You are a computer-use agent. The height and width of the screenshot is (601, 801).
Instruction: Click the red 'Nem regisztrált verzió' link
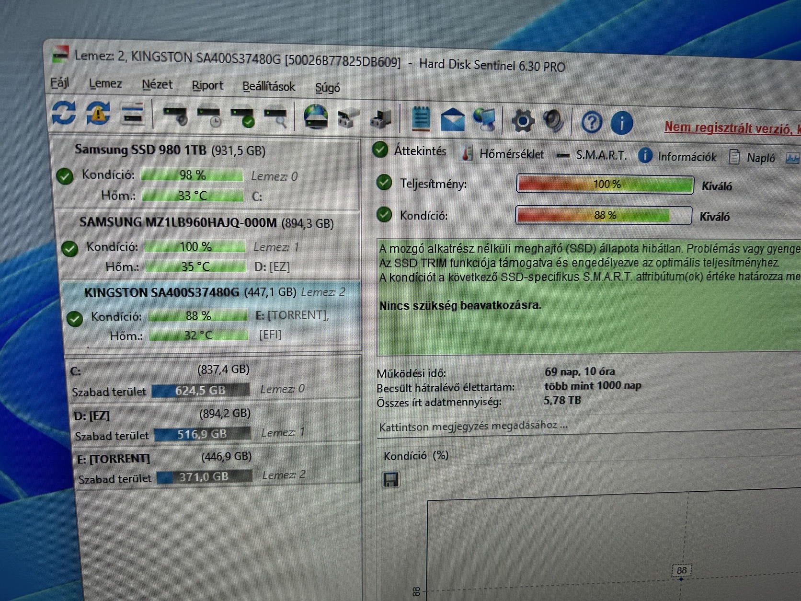coord(732,128)
